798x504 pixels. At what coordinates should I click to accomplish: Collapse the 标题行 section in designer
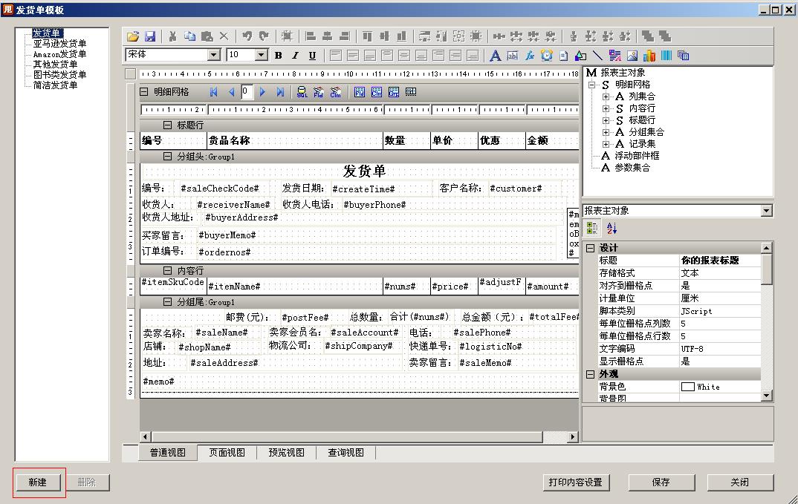[167, 125]
